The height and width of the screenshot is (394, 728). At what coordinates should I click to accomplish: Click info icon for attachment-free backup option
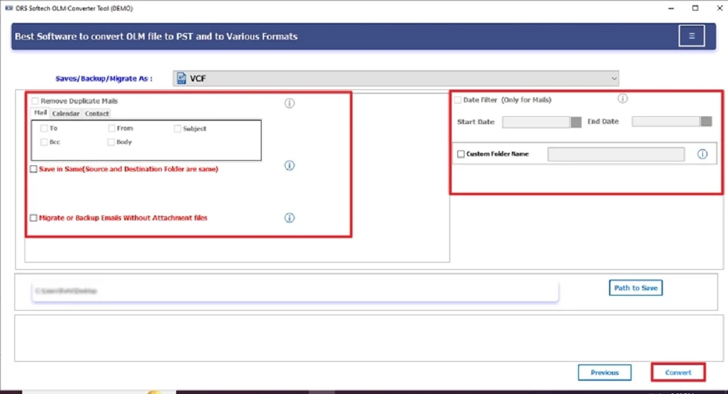tap(289, 217)
